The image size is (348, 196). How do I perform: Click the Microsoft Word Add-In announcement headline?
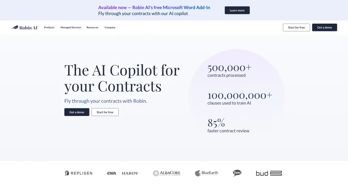click(154, 8)
